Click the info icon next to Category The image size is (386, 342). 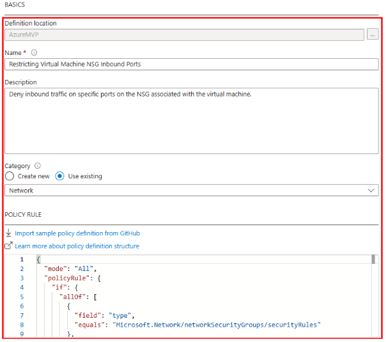click(38, 166)
